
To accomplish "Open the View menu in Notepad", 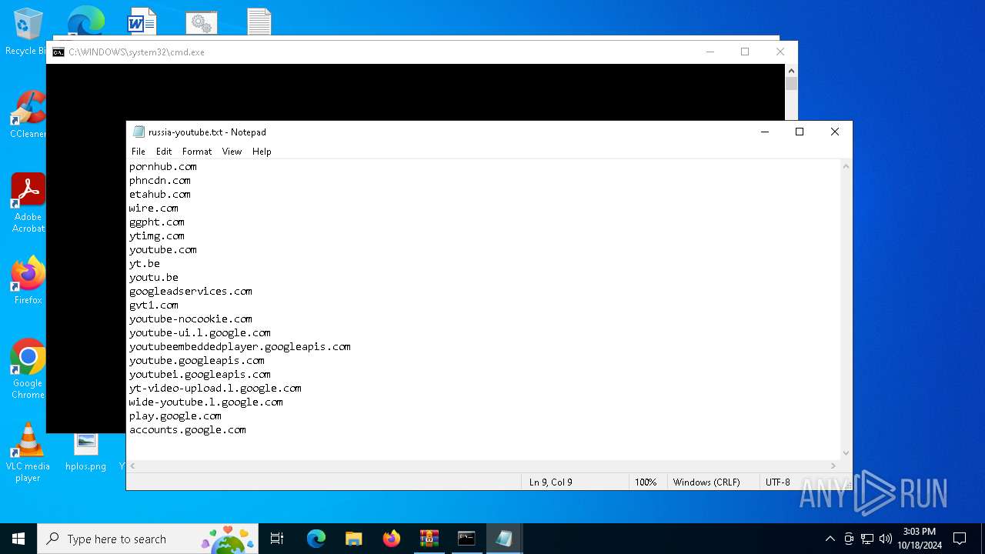I will pyautogui.click(x=232, y=152).
